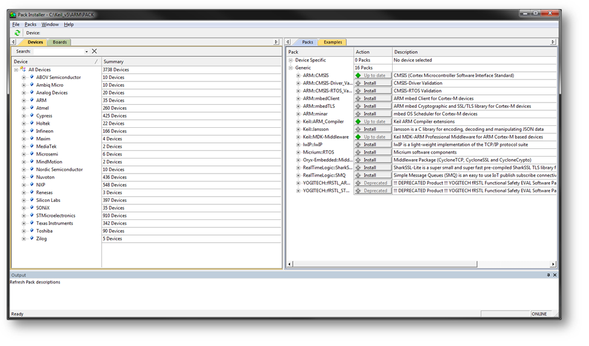Image resolution: width=589 pixels, height=346 pixels.
Task: Click the vendor icon beside Cypress
Action: pyautogui.click(x=31, y=116)
